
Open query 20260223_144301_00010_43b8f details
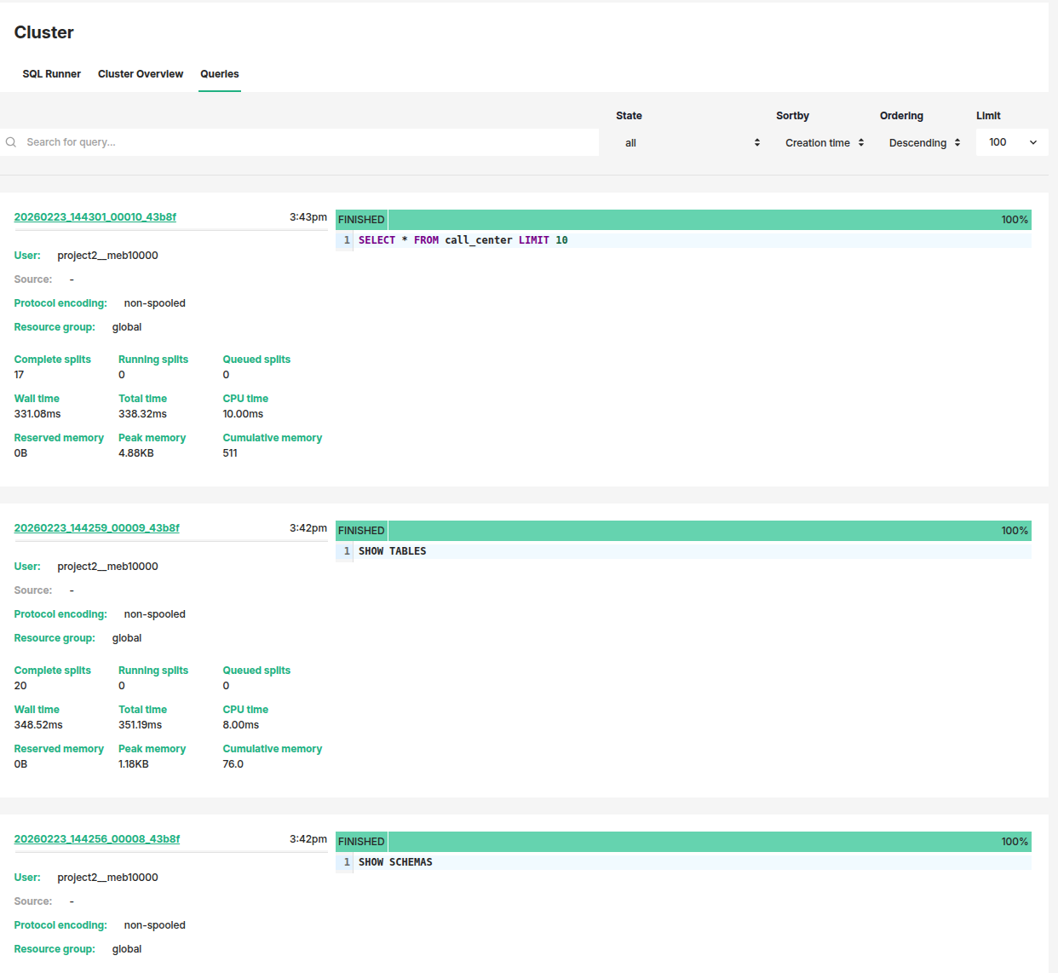pyautogui.click(x=95, y=217)
